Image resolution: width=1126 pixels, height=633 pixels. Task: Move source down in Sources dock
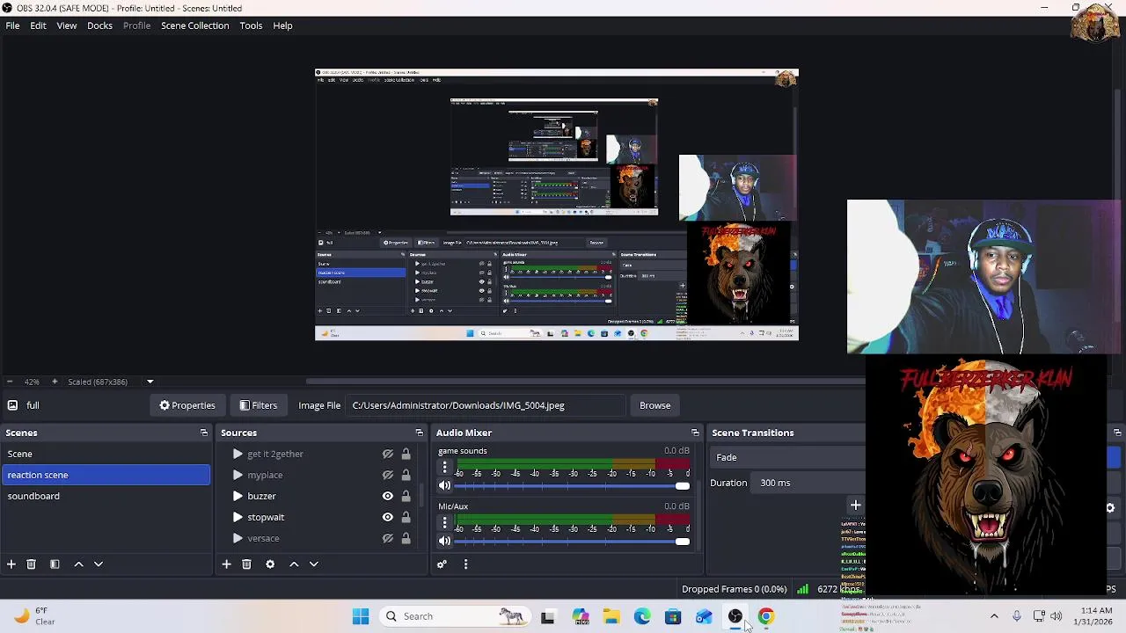(313, 564)
